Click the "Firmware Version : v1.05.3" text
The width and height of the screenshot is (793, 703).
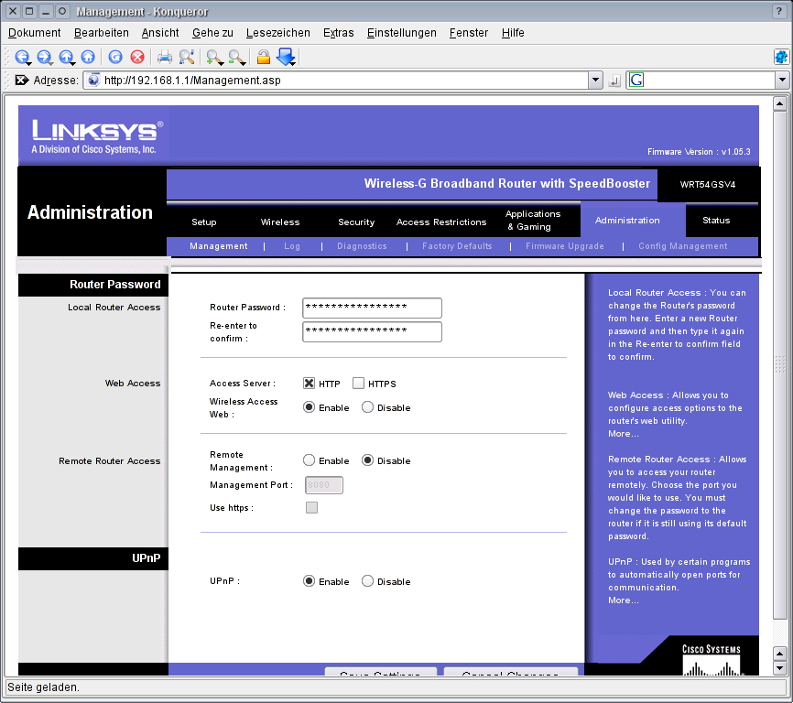point(699,152)
